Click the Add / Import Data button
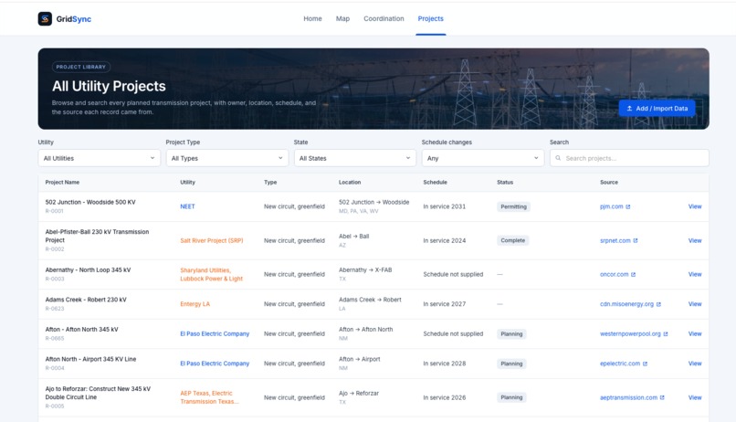The image size is (736, 422). [657, 109]
